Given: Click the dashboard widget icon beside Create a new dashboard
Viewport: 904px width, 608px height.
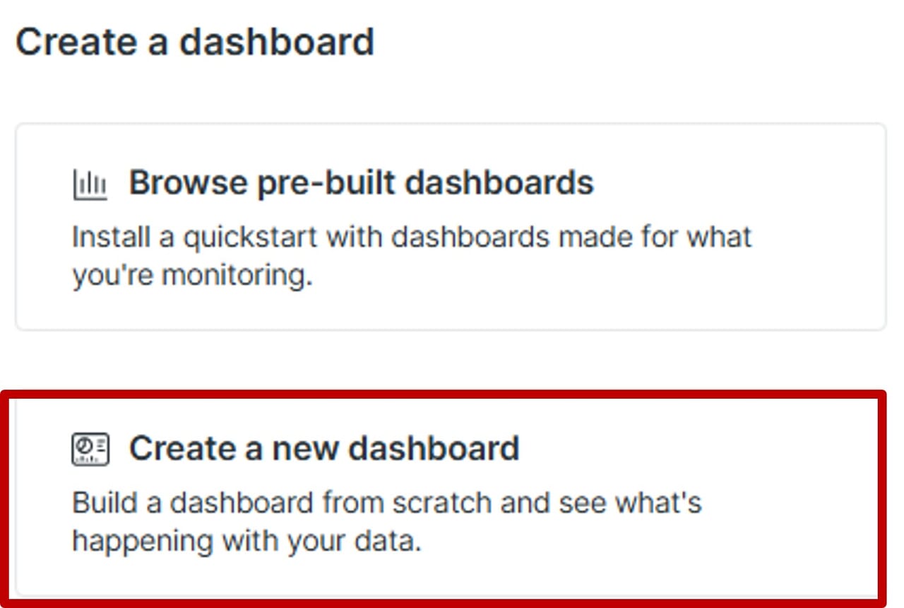Looking at the screenshot, I should pos(90,450).
